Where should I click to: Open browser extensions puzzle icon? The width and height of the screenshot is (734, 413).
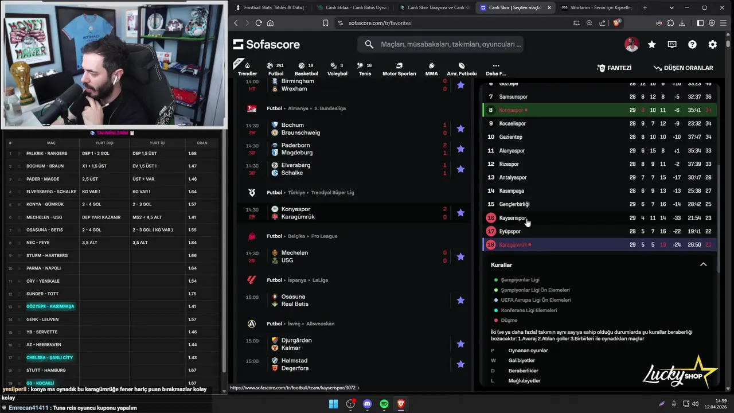point(670,23)
